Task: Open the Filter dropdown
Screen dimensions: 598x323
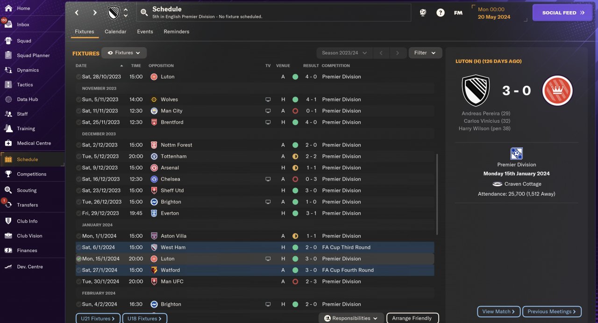Action: 425,53
